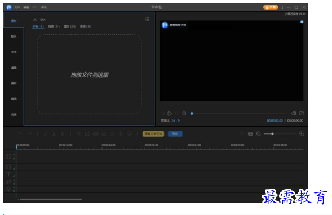Click the Play button under the preview

(x=170, y=114)
